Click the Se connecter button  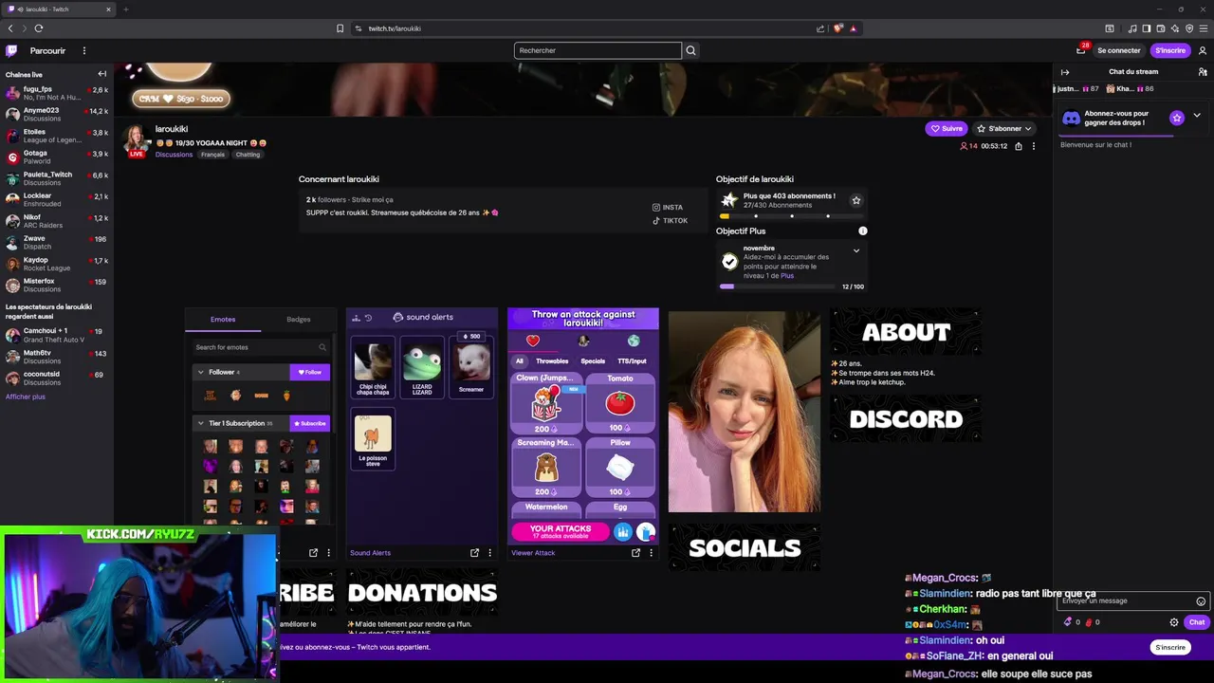pyautogui.click(x=1119, y=50)
